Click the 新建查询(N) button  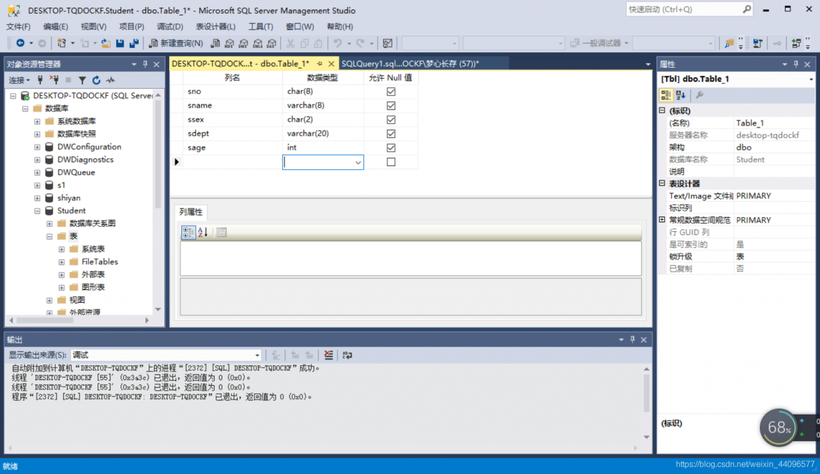point(176,44)
